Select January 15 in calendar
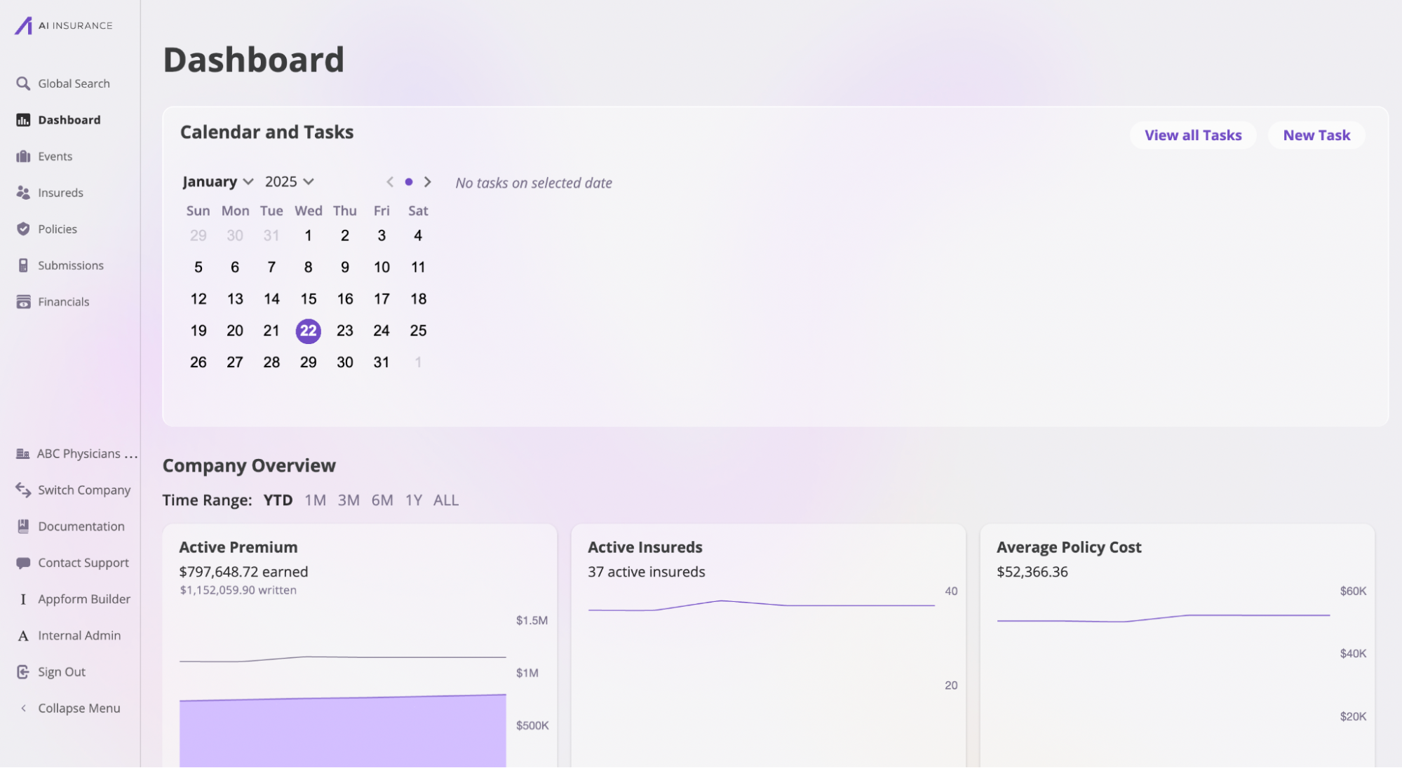Screen dimensions: 1402x768 click(309, 299)
